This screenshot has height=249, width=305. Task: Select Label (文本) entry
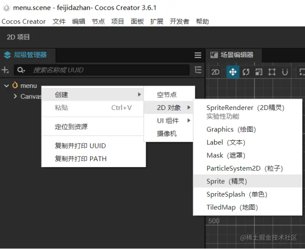pyautogui.click(x=248, y=143)
